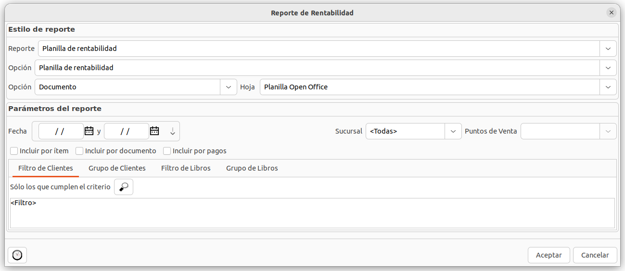
Task: Open the Hoja Planilla Open Office dropdown
Action: tap(608, 87)
